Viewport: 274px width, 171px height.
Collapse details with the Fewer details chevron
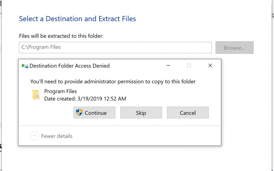pos(35,136)
